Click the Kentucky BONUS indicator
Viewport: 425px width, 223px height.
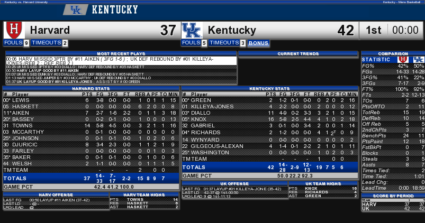pyautogui.click(x=258, y=43)
